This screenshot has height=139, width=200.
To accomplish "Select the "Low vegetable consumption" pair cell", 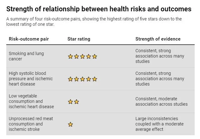I will pyautogui.click(x=31, y=101).
